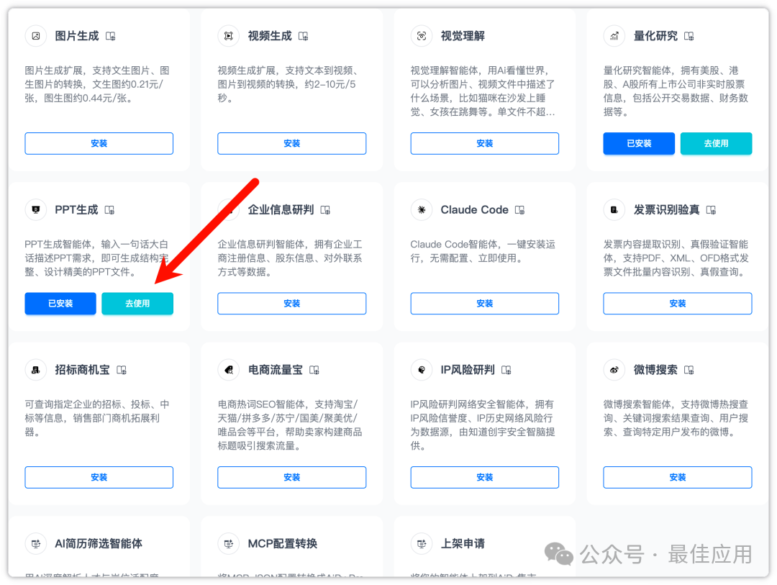Screen dimensions: 777x585
Task: Open the doc icon next to 发票识别验真
Action: [711, 210]
